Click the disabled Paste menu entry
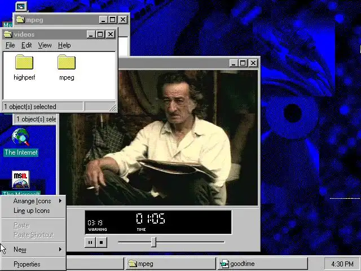 click(x=33, y=225)
